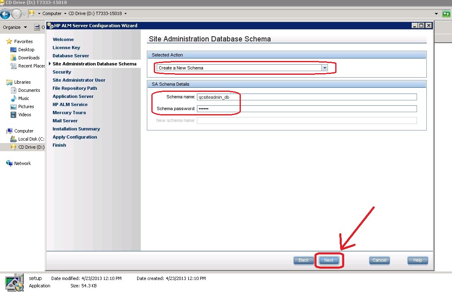Select Desktop in Favorites
452x293 pixels.
tap(26, 50)
